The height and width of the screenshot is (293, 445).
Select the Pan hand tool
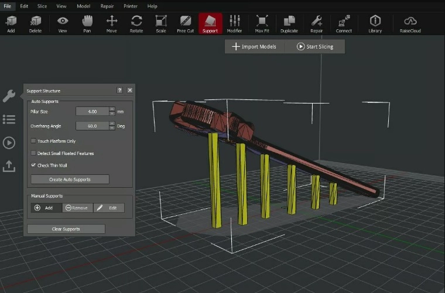pos(87,24)
